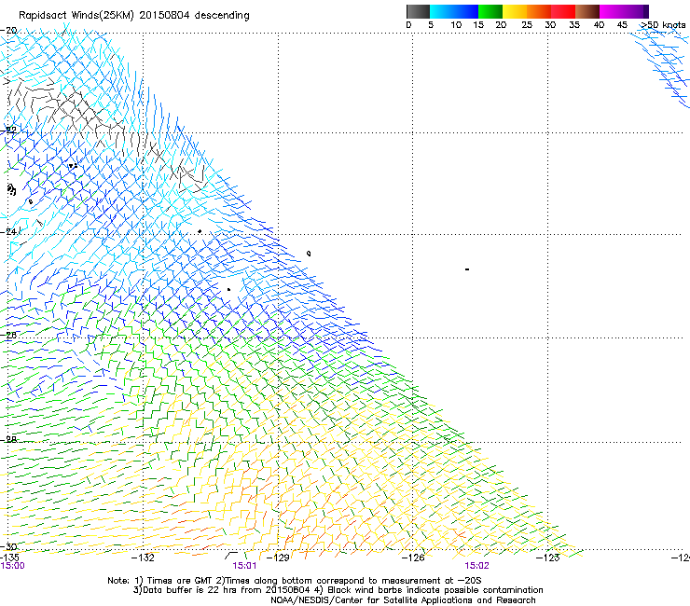The image size is (690, 606).
Task: Click the '-28' latitude axis label
Action: click(x=8, y=440)
